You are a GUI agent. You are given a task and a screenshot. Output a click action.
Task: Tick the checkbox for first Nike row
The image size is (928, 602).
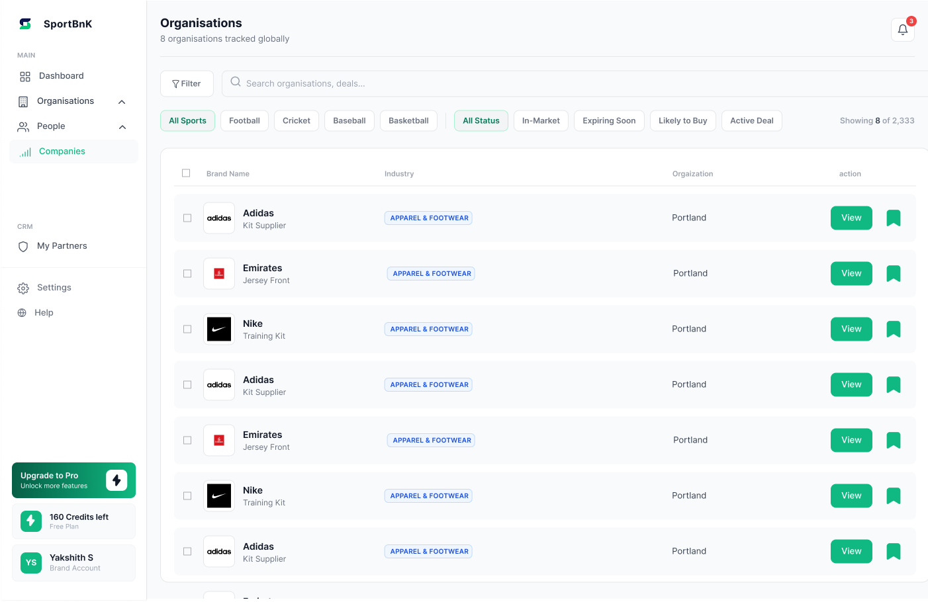(x=187, y=329)
